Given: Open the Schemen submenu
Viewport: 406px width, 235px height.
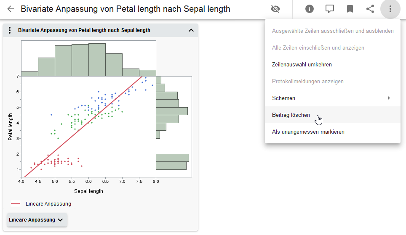Looking at the screenshot, I should click(332, 98).
